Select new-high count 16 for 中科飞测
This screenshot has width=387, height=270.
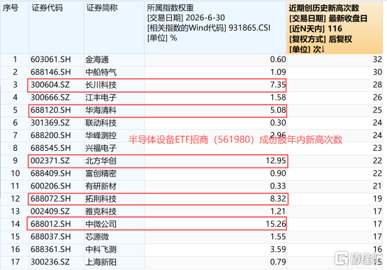(377, 249)
